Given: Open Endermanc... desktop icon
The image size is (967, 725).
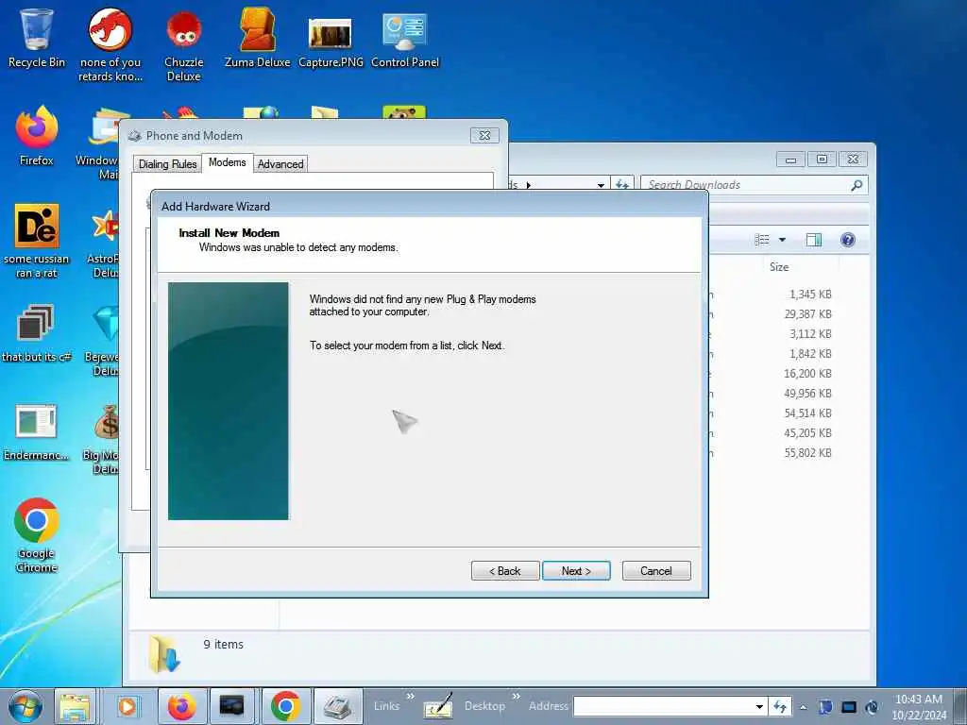Looking at the screenshot, I should point(36,432).
